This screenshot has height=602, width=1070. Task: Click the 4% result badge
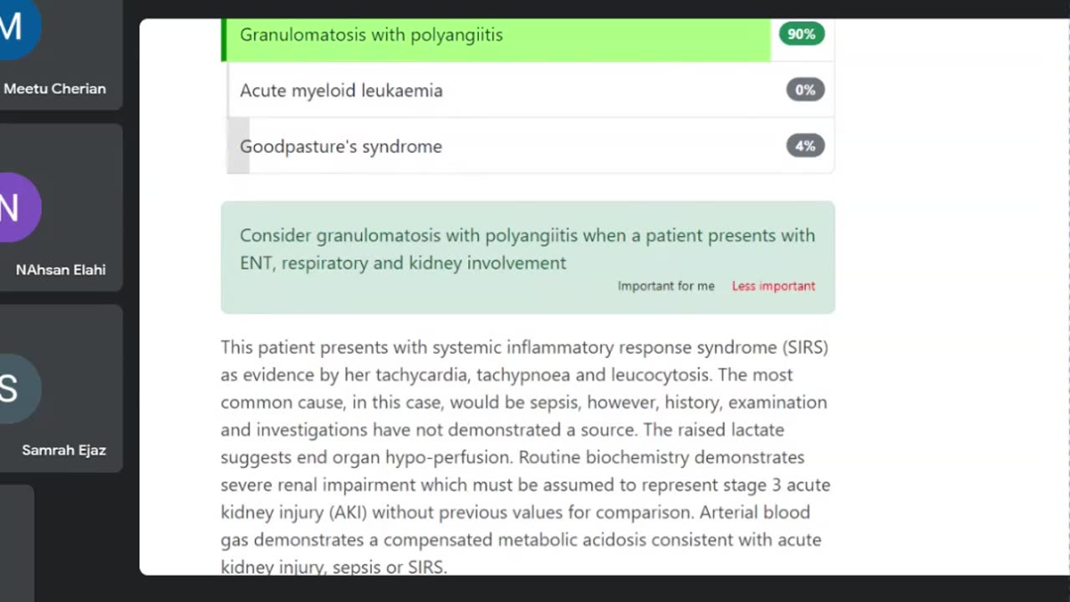pyautogui.click(x=804, y=146)
